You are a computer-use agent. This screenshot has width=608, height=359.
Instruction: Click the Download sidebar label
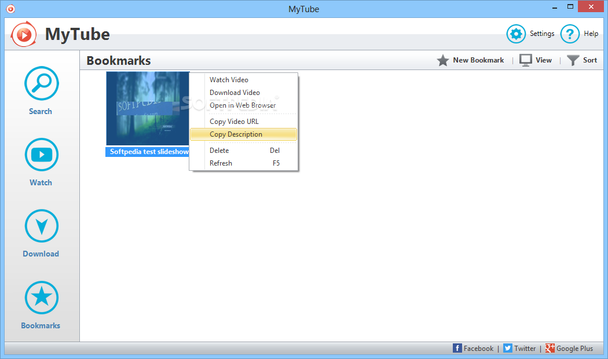pyautogui.click(x=41, y=254)
